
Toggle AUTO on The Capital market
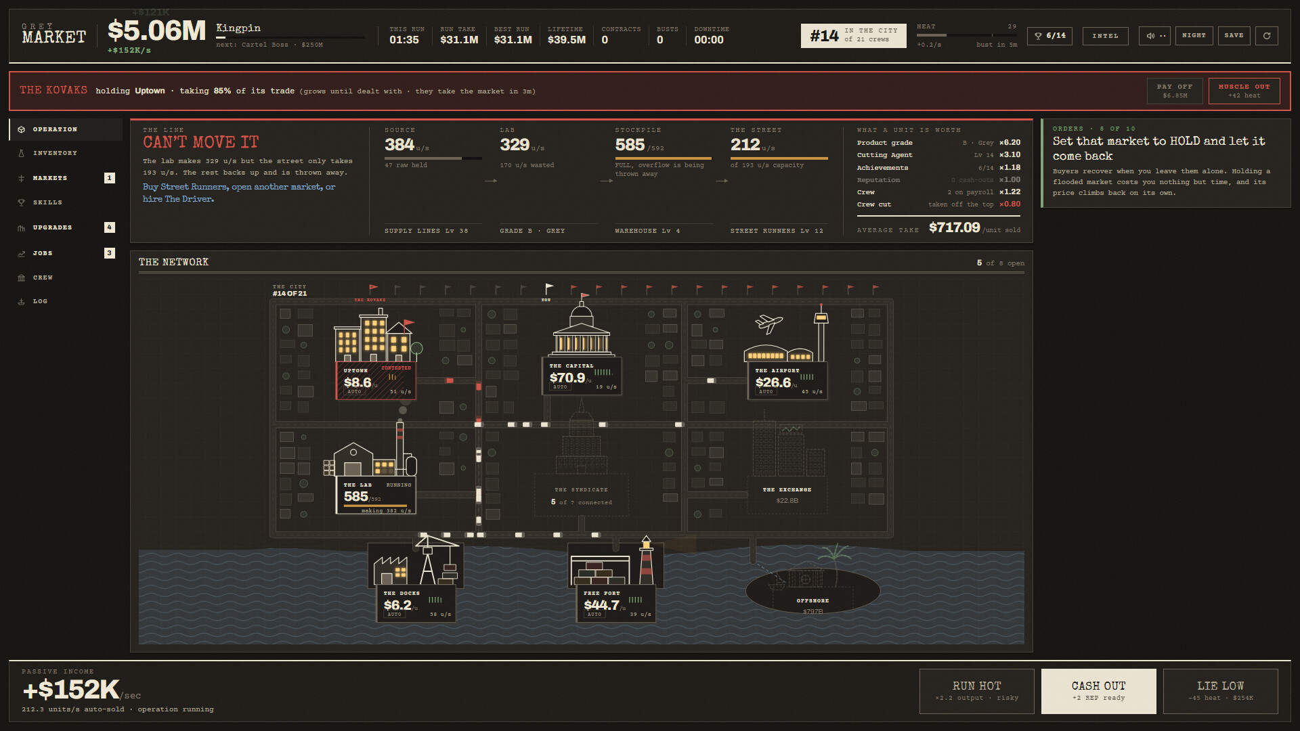(560, 387)
